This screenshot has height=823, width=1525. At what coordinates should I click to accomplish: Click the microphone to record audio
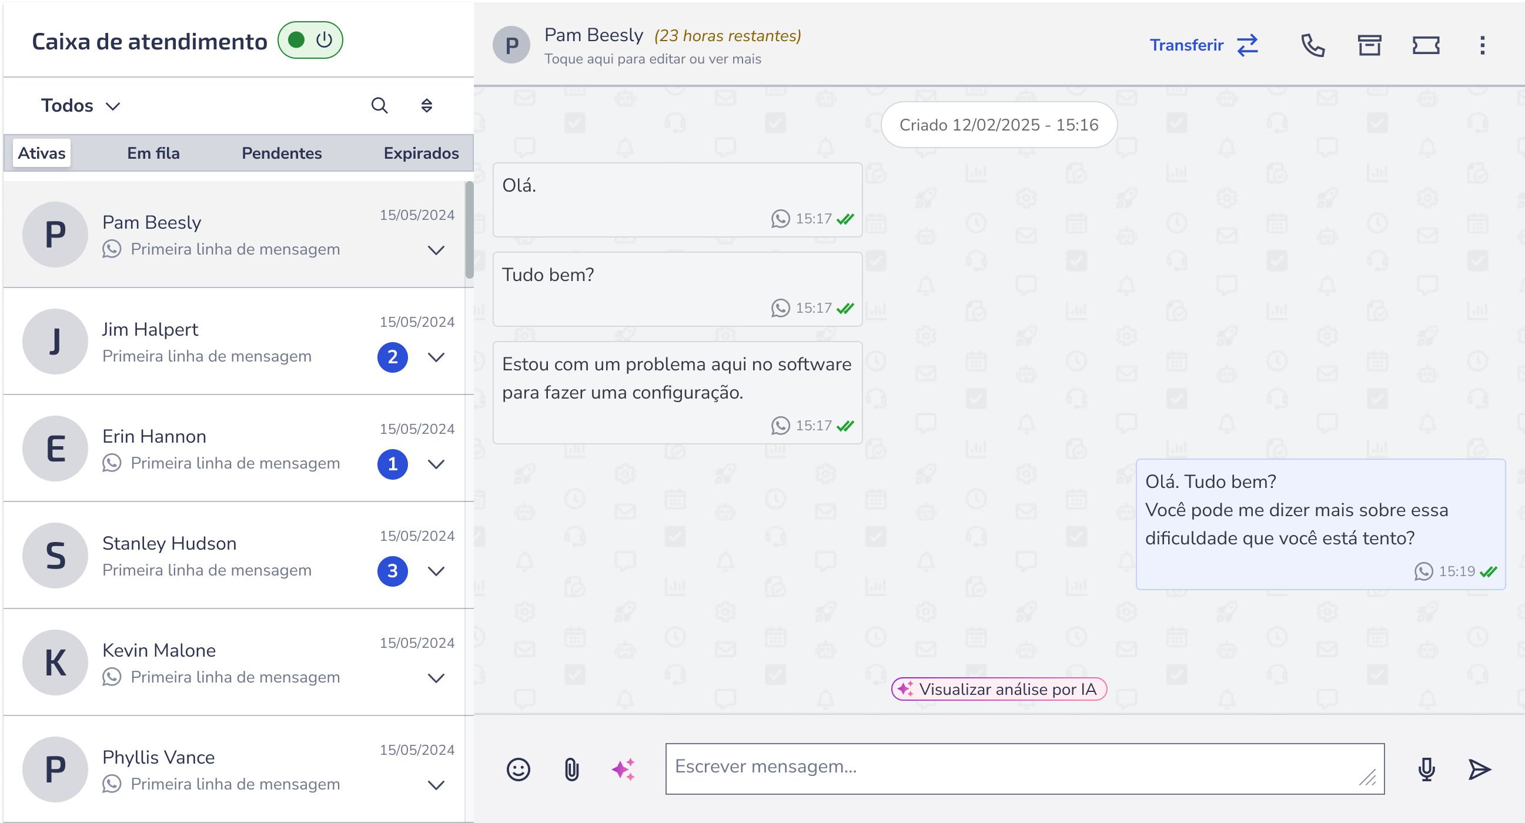coord(1426,770)
